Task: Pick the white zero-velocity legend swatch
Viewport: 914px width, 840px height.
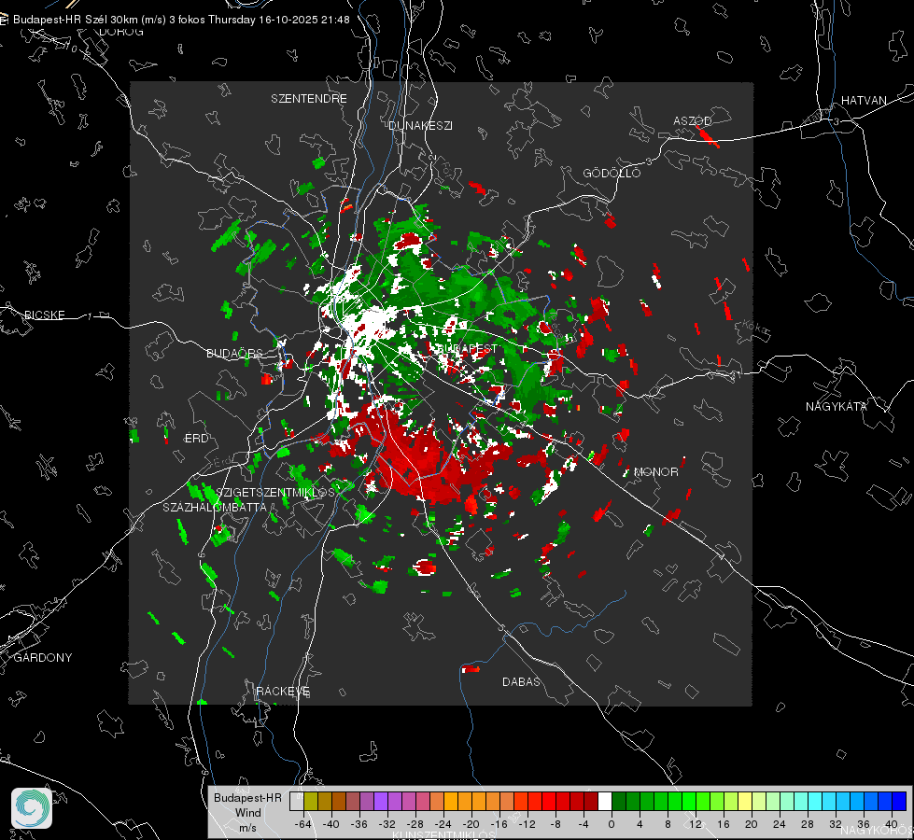Action: 605,802
